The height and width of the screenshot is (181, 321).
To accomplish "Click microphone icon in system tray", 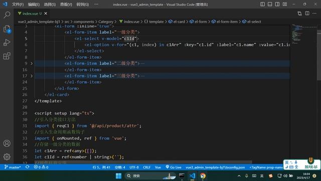I will tap(246, 176).
